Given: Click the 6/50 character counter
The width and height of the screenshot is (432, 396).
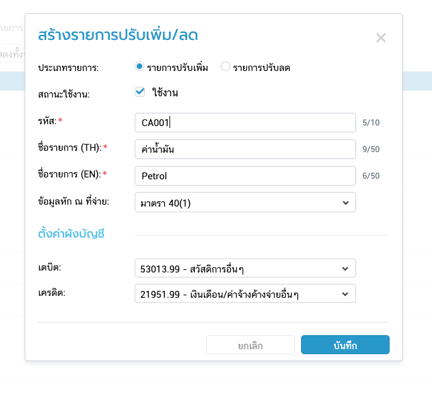Looking at the screenshot, I should coord(371,176).
